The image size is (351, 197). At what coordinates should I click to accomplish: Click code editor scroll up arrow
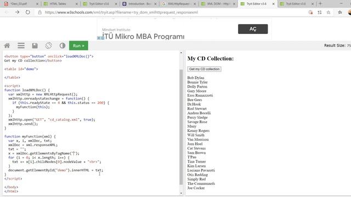point(181,53)
